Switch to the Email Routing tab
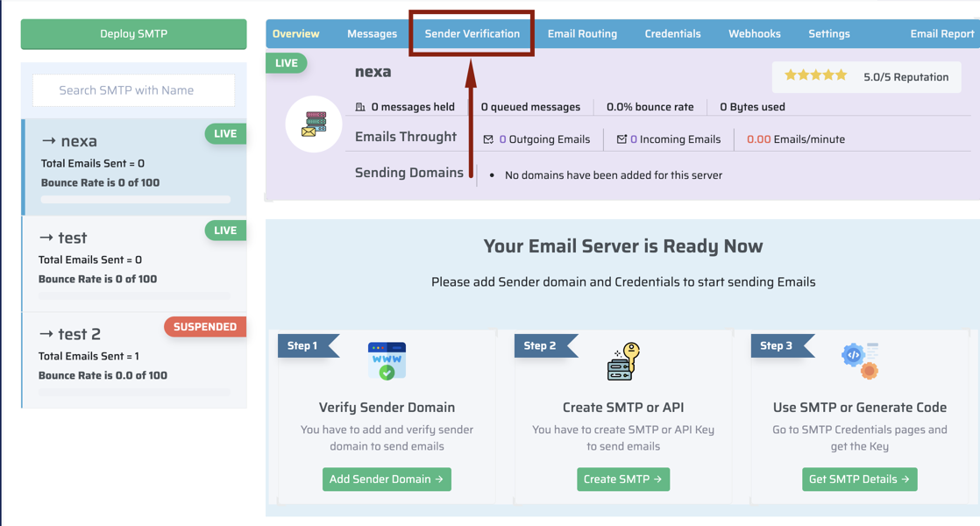Screen dimensions: 980x526 point(582,33)
